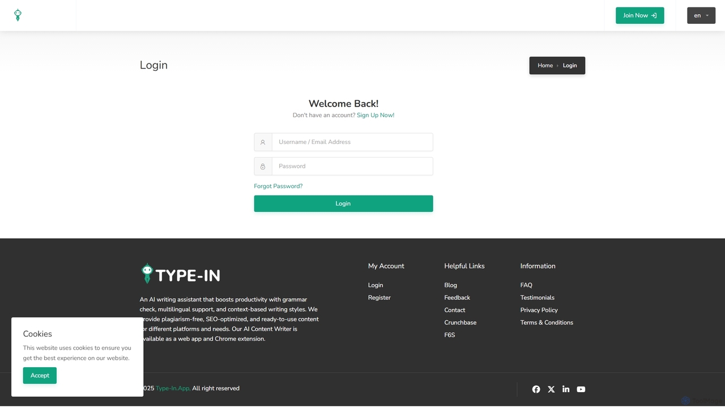
Task: Go to Home in the breadcrumb
Action: (545, 66)
